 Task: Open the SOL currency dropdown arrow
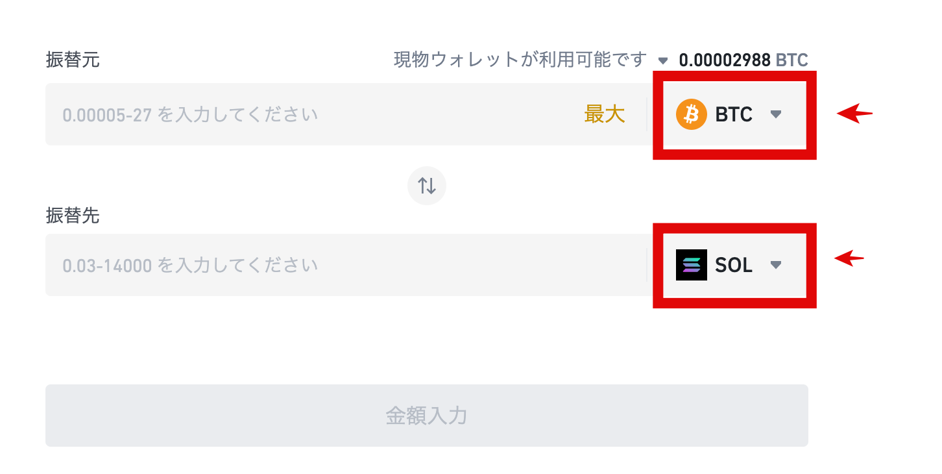[776, 265]
